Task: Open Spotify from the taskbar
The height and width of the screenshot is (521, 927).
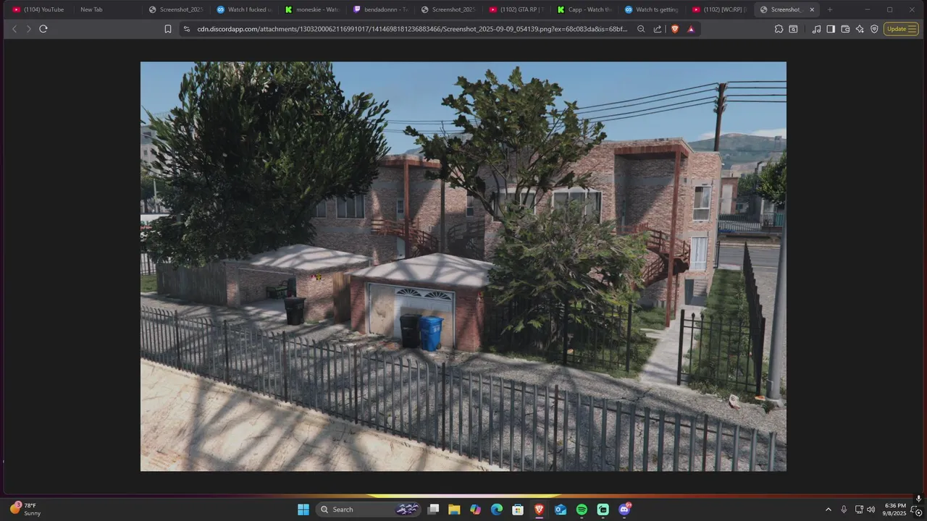Action: [x=582, y=509]
